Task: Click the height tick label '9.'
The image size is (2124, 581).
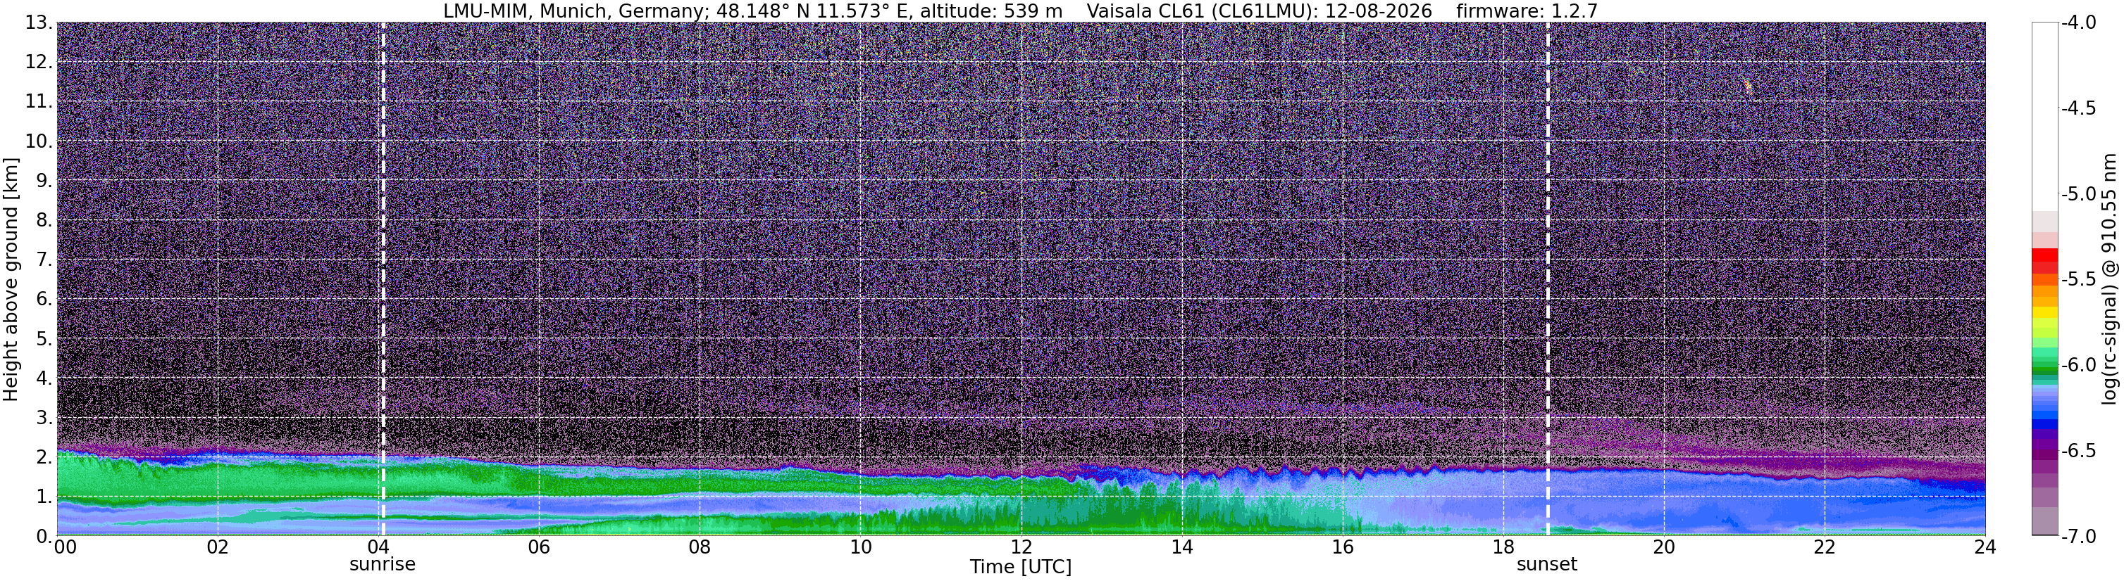Action: click(x=44, y=181)
